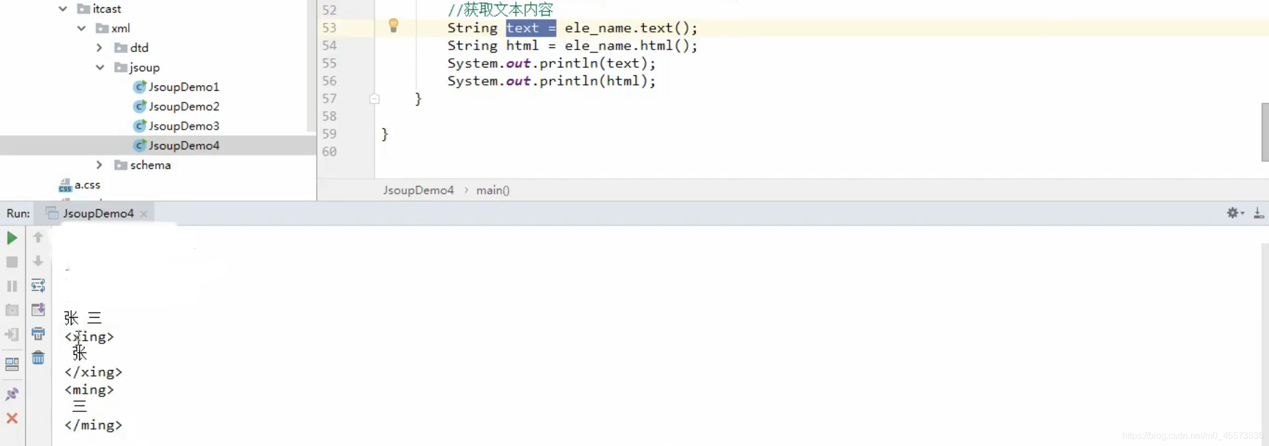Click the Scroll to end icon
This screenshot has height=446, width=1269.
[38, 310]
